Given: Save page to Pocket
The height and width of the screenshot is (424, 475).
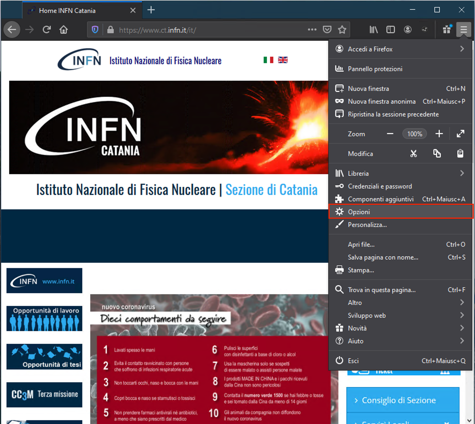Looking at the screenshot, I should [x=327, y=30].
